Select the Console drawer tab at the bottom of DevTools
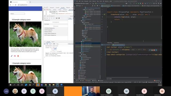The width and height of the screenshot is (171, 96). [48, 42]
